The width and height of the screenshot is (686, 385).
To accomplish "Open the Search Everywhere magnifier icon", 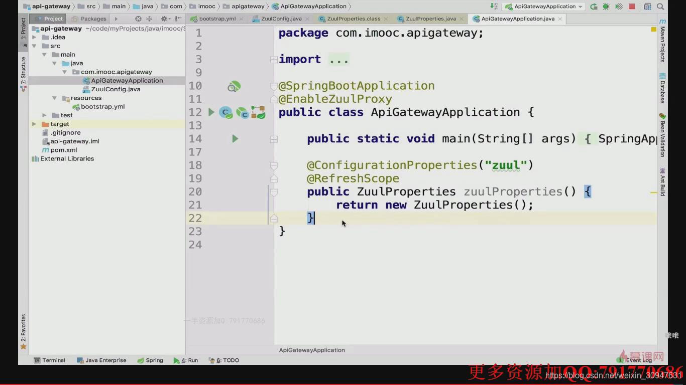I will [x=660, y=7].
